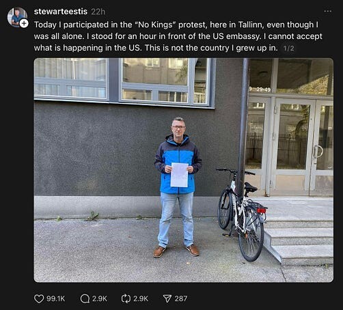The width and height of the screenshot is (343, 310).
Task: Open the post via the 22h timestamp
Action: 98,12
